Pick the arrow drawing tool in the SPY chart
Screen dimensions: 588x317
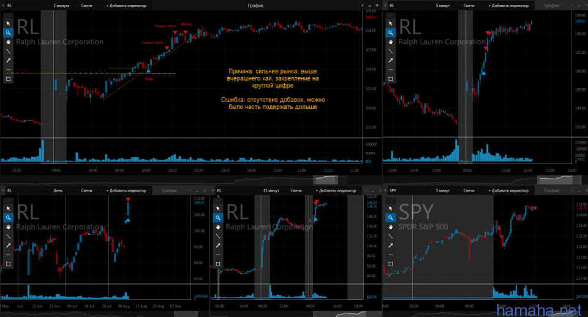[x=390, y=245]
